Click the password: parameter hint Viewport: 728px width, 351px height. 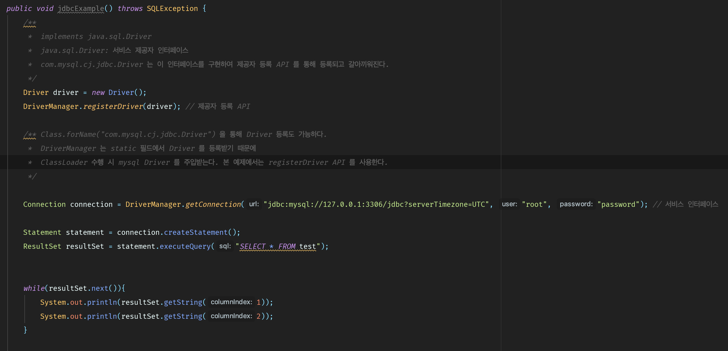[576, 204]
